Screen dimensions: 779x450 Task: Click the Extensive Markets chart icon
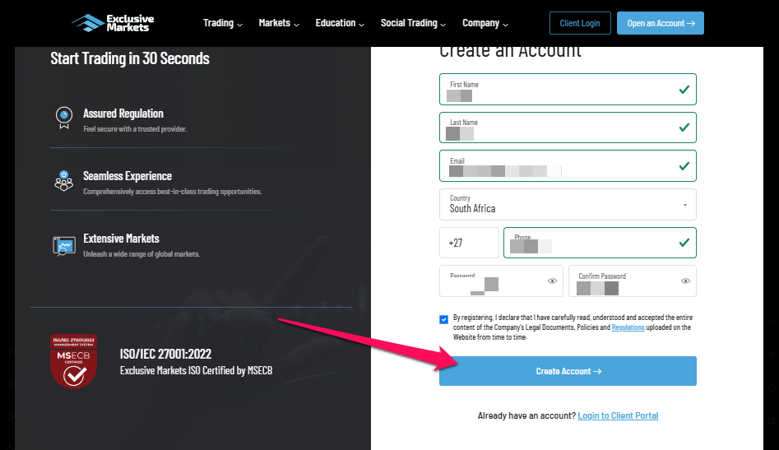click(x=64, y=246)
